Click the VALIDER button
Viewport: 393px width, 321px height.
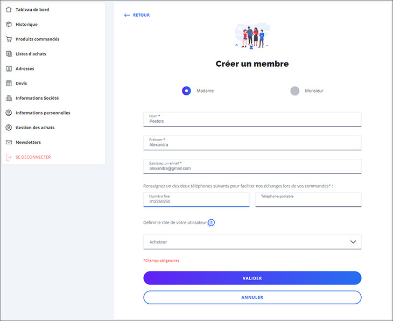[x=252, y=278]
